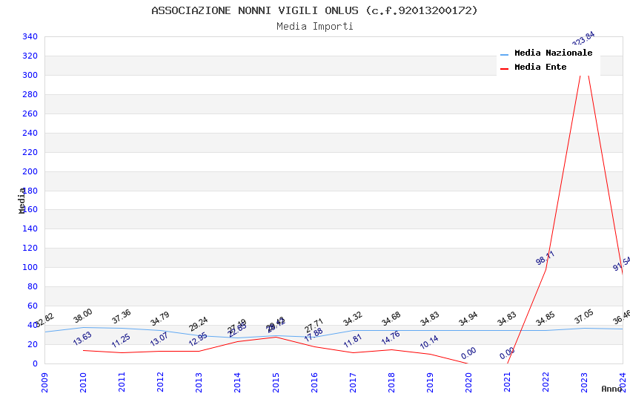The image size is (630, 408).
Task: Click the Media Importi subtitle
Action: tap(314, 26)
